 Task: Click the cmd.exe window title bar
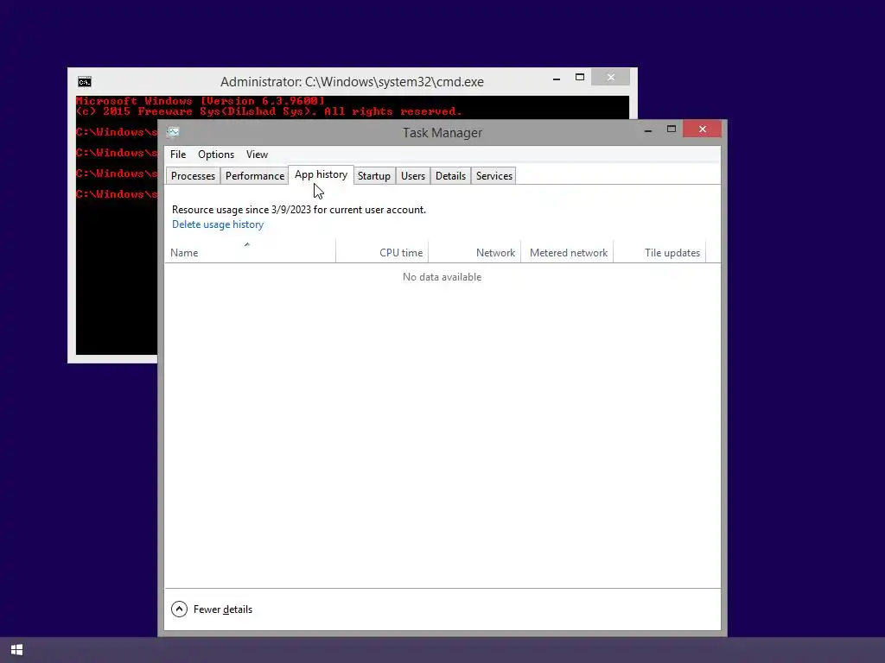tap(352, 82)
